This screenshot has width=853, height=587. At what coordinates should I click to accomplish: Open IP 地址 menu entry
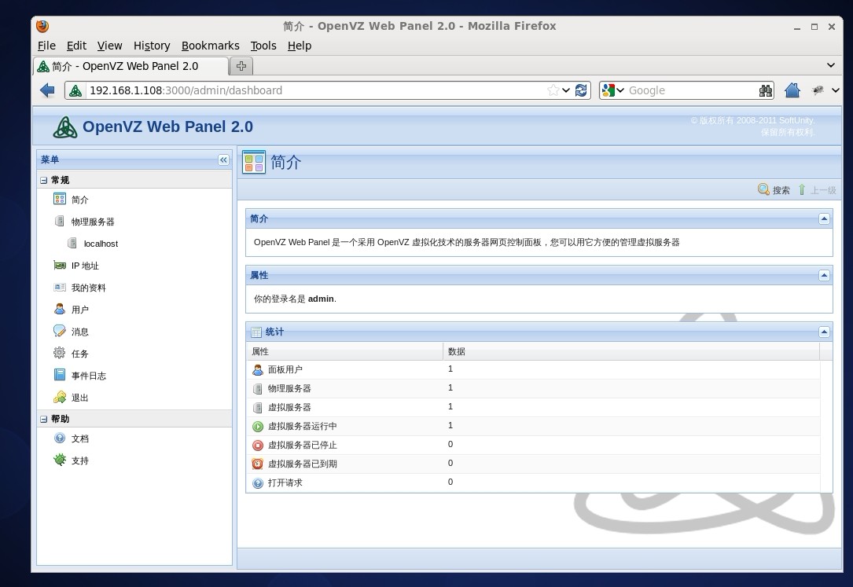(85, 266)
